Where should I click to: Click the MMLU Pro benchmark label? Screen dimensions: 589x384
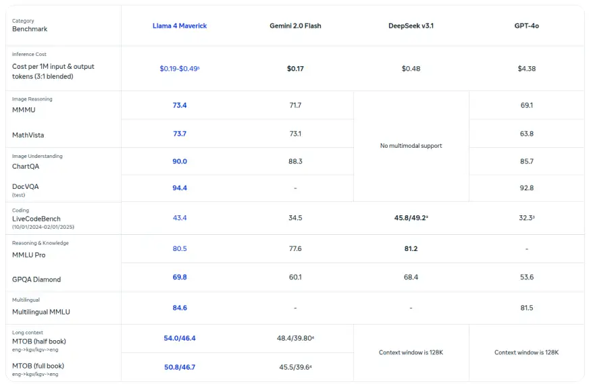pos(30,255)
